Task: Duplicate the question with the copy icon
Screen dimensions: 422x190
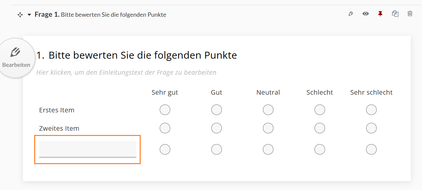Action: 395,14
